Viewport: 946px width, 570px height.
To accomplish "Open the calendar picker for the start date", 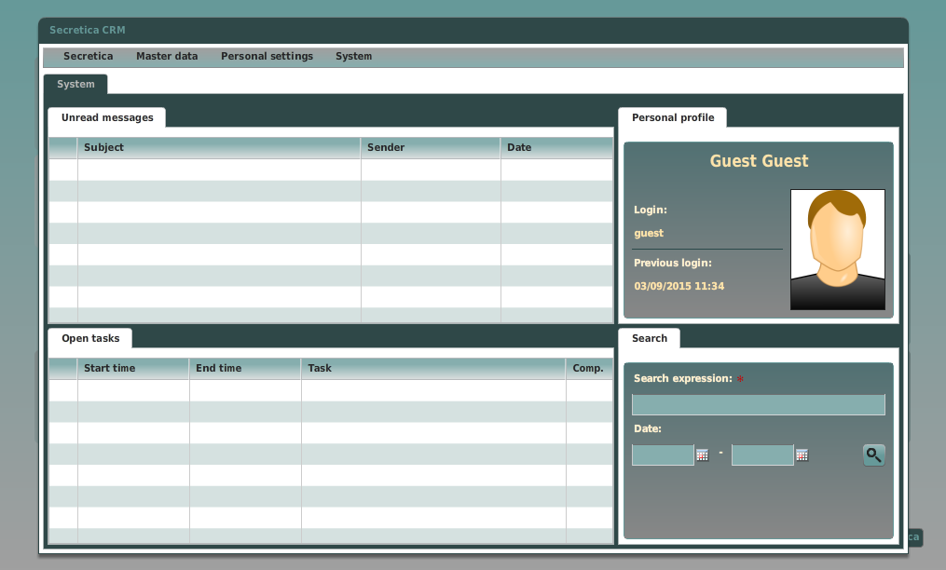I will (702, 455).
